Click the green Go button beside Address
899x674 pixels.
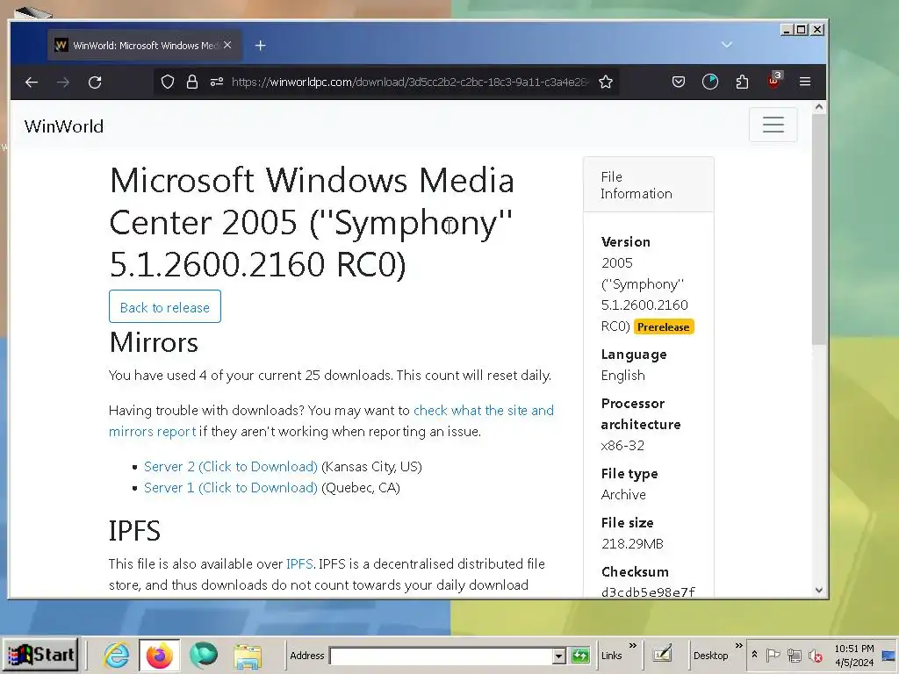coord(580,655)
